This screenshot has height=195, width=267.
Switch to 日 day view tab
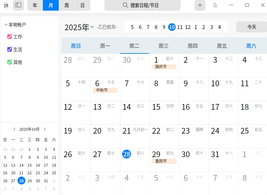pos(83,5)
